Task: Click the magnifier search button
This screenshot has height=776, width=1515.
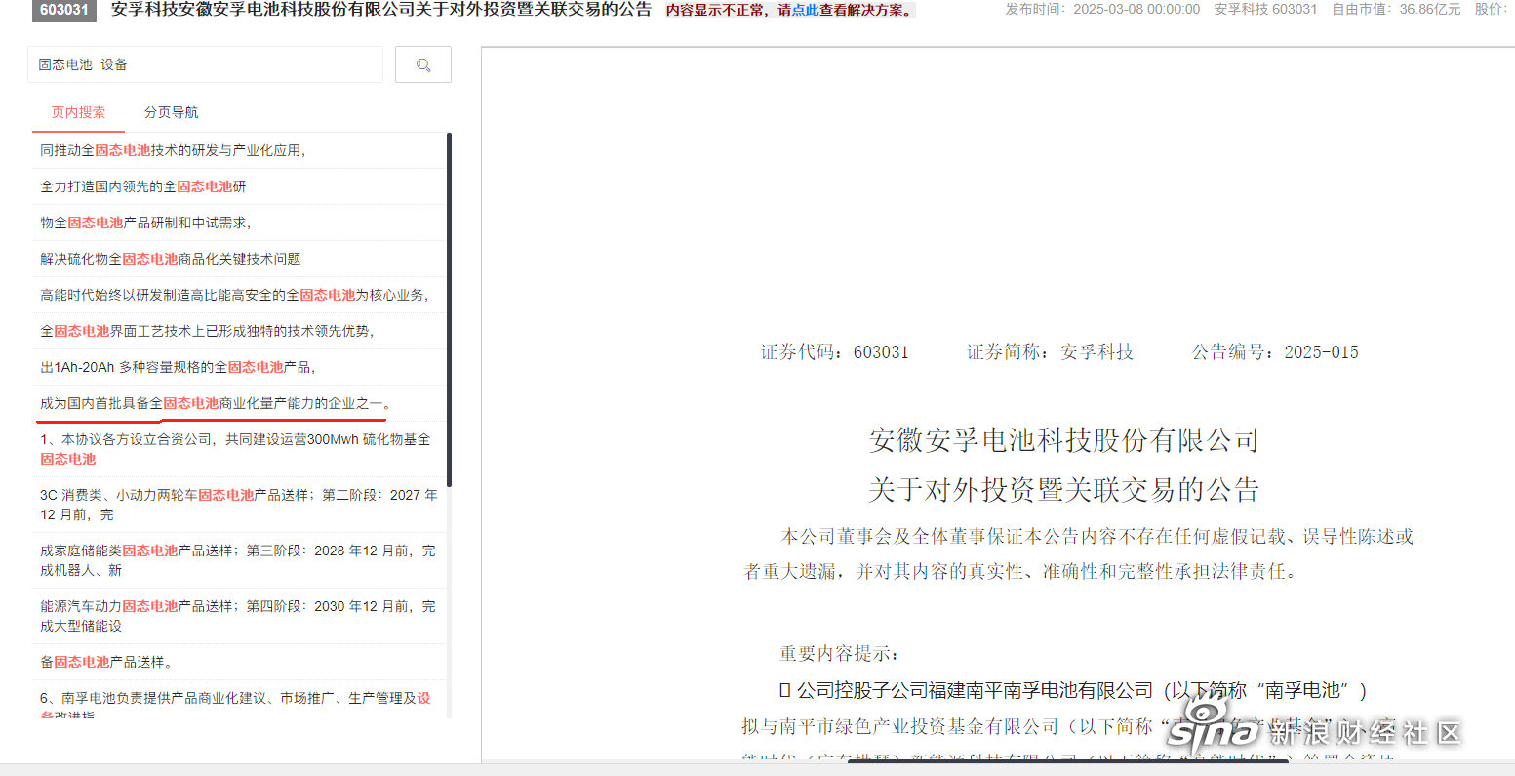Action: click(x=423, y=64)
